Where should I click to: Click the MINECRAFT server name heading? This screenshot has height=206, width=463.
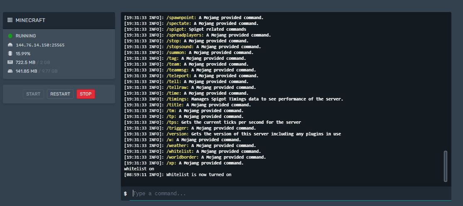tap(30, 20)
